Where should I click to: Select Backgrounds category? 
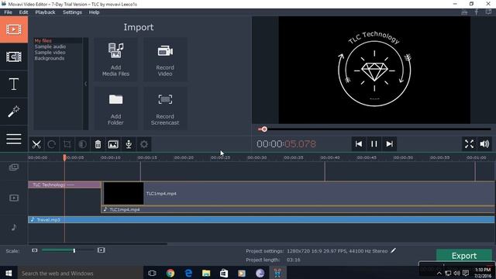[x=50, y=58]
